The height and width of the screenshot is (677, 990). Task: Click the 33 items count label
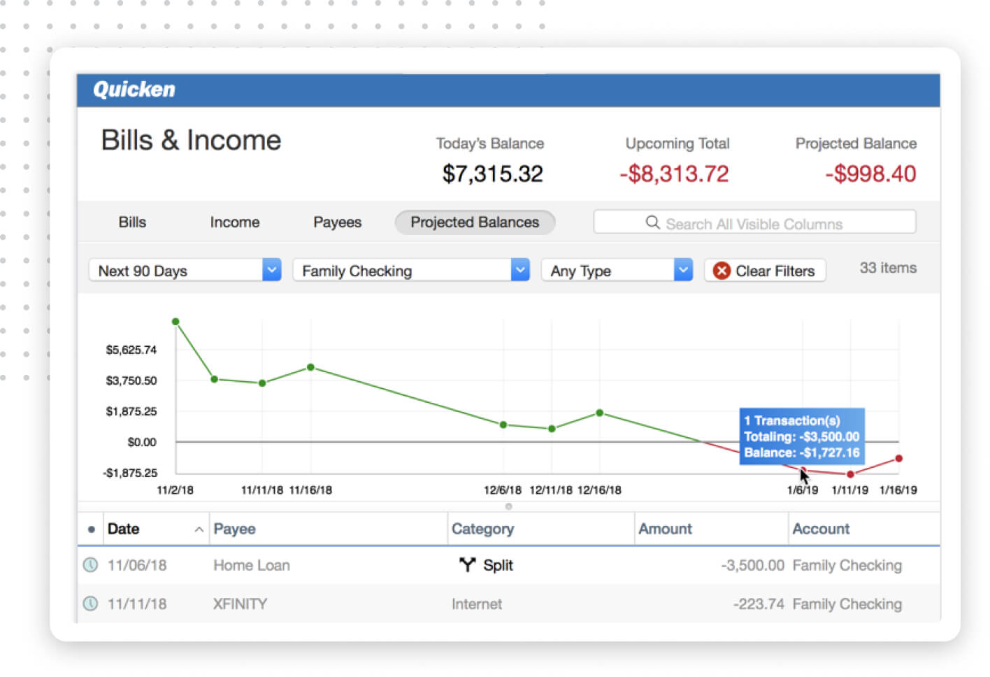888,268
